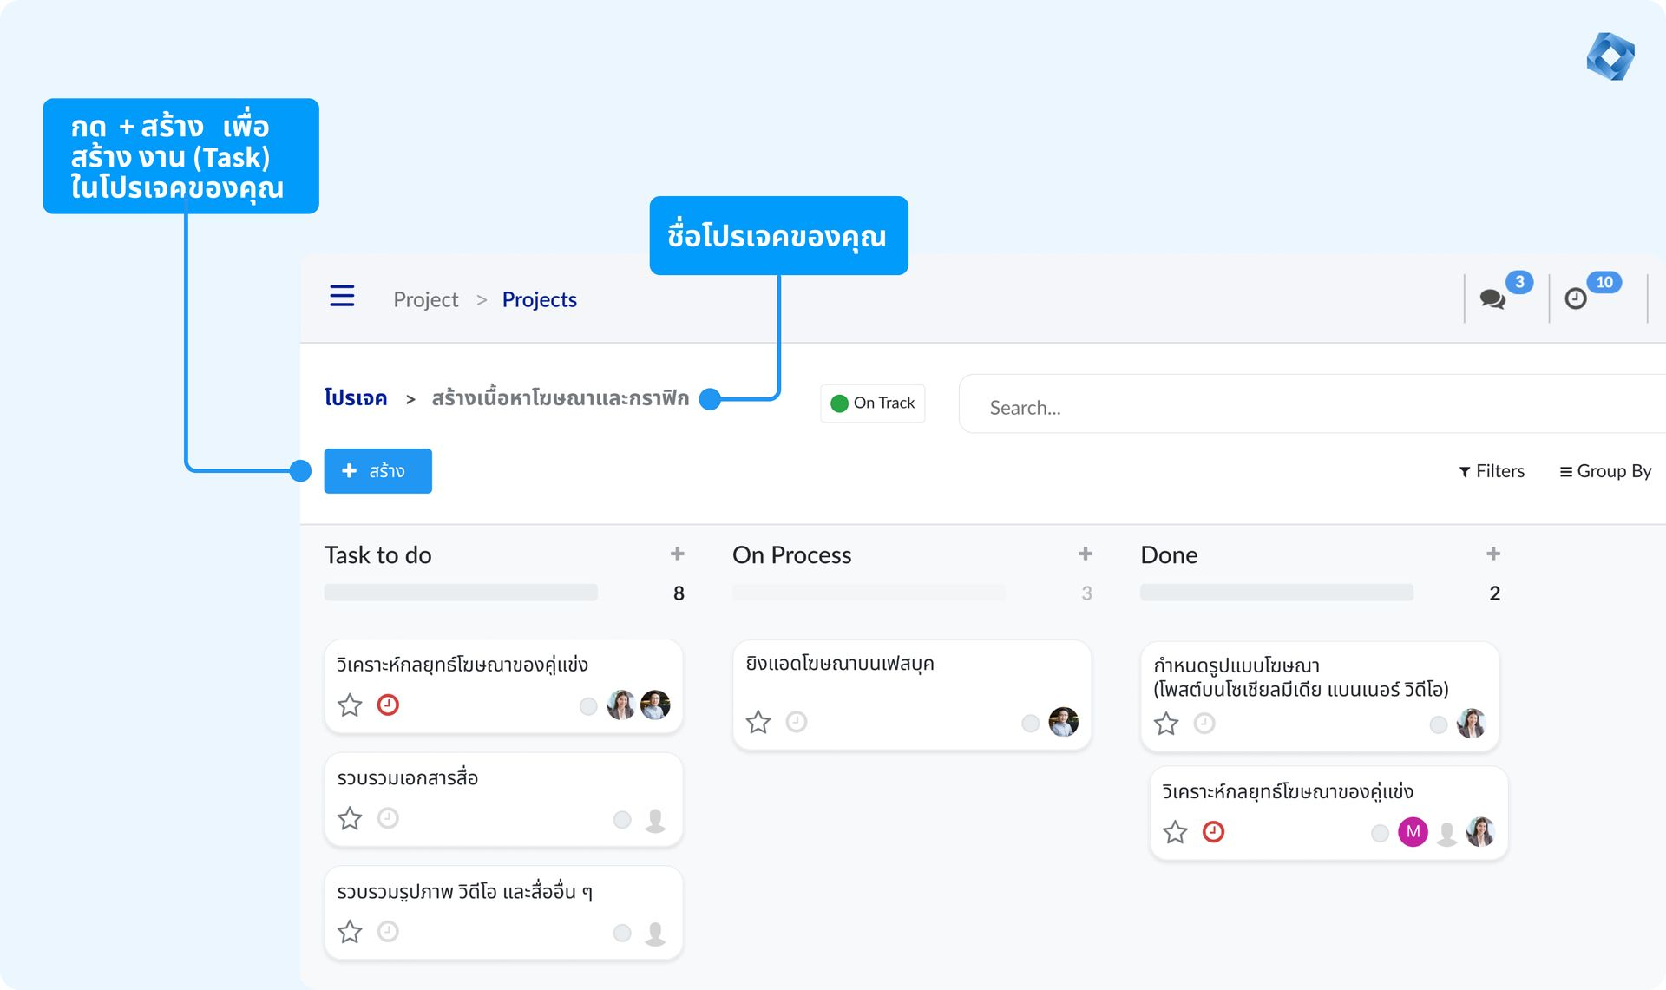Click the โปรเจค breadcrumb link
The height and width of the screenshot is (990, 1666).
tap(356, 398)
